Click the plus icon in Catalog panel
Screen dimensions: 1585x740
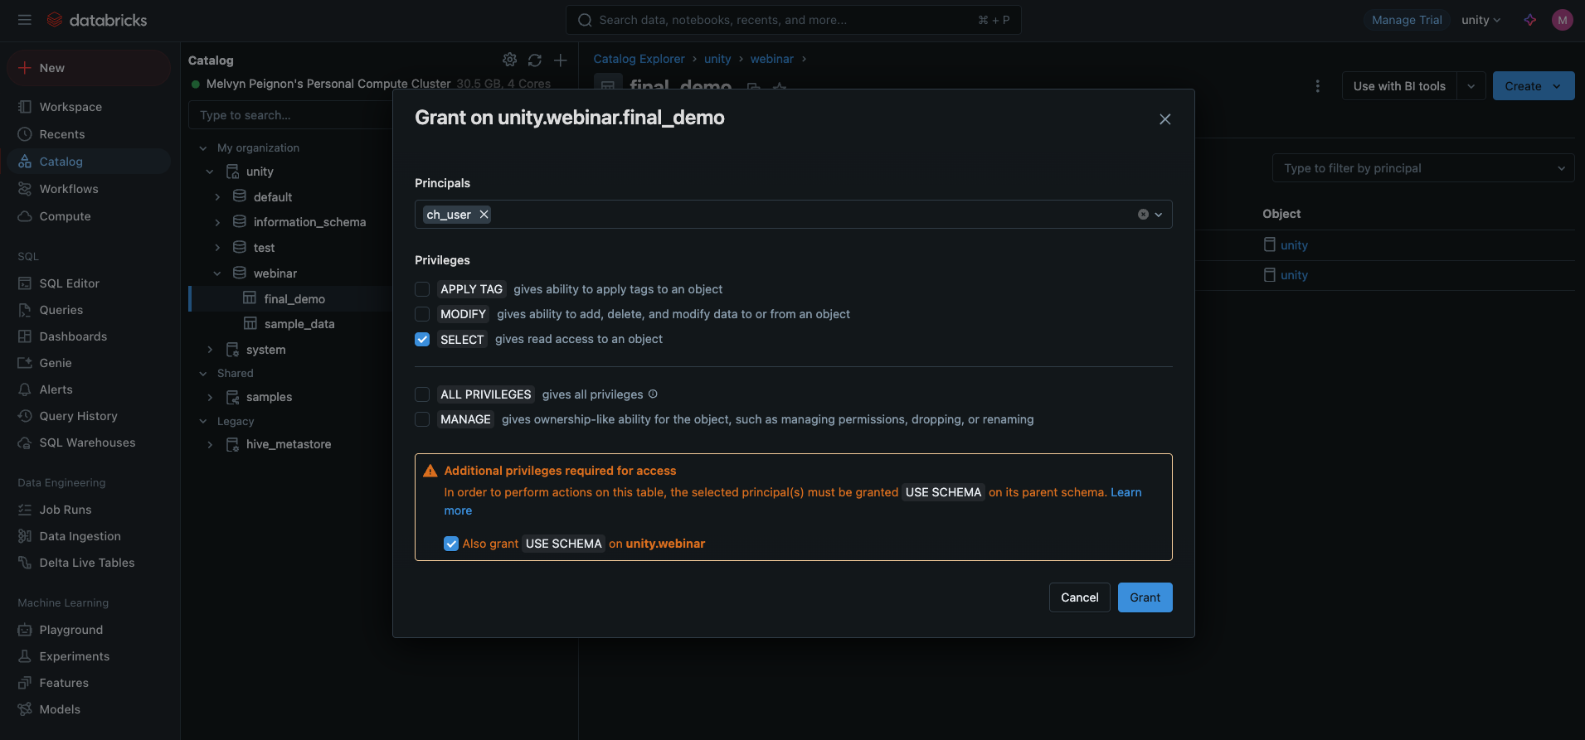561,60
